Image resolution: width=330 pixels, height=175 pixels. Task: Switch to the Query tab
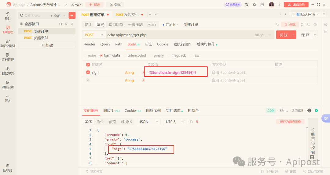coord(105,44)
